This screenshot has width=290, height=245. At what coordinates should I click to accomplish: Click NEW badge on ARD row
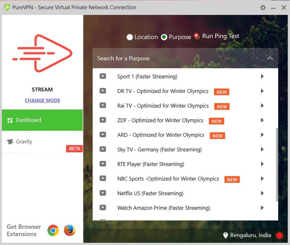coord(217,135)
